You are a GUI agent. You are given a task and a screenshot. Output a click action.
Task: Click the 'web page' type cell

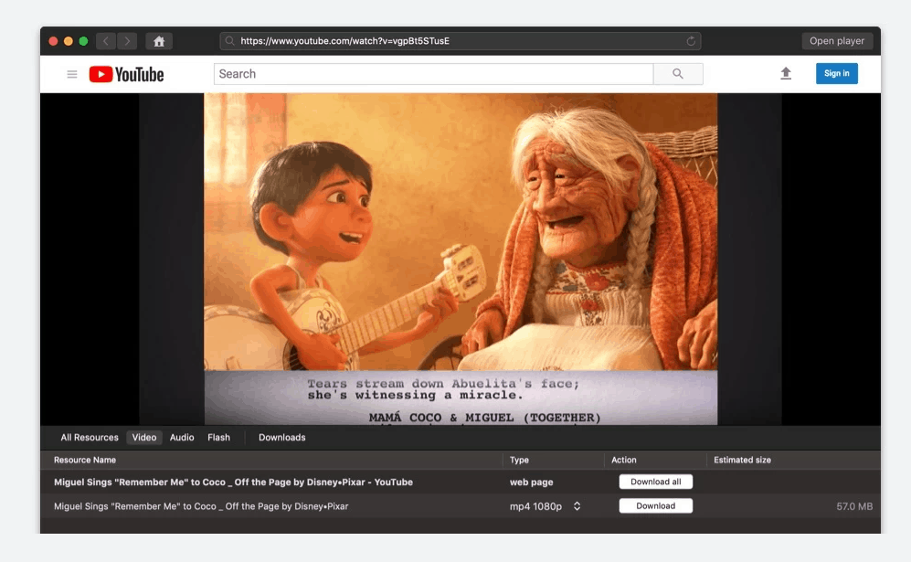[x=531, y=482]
